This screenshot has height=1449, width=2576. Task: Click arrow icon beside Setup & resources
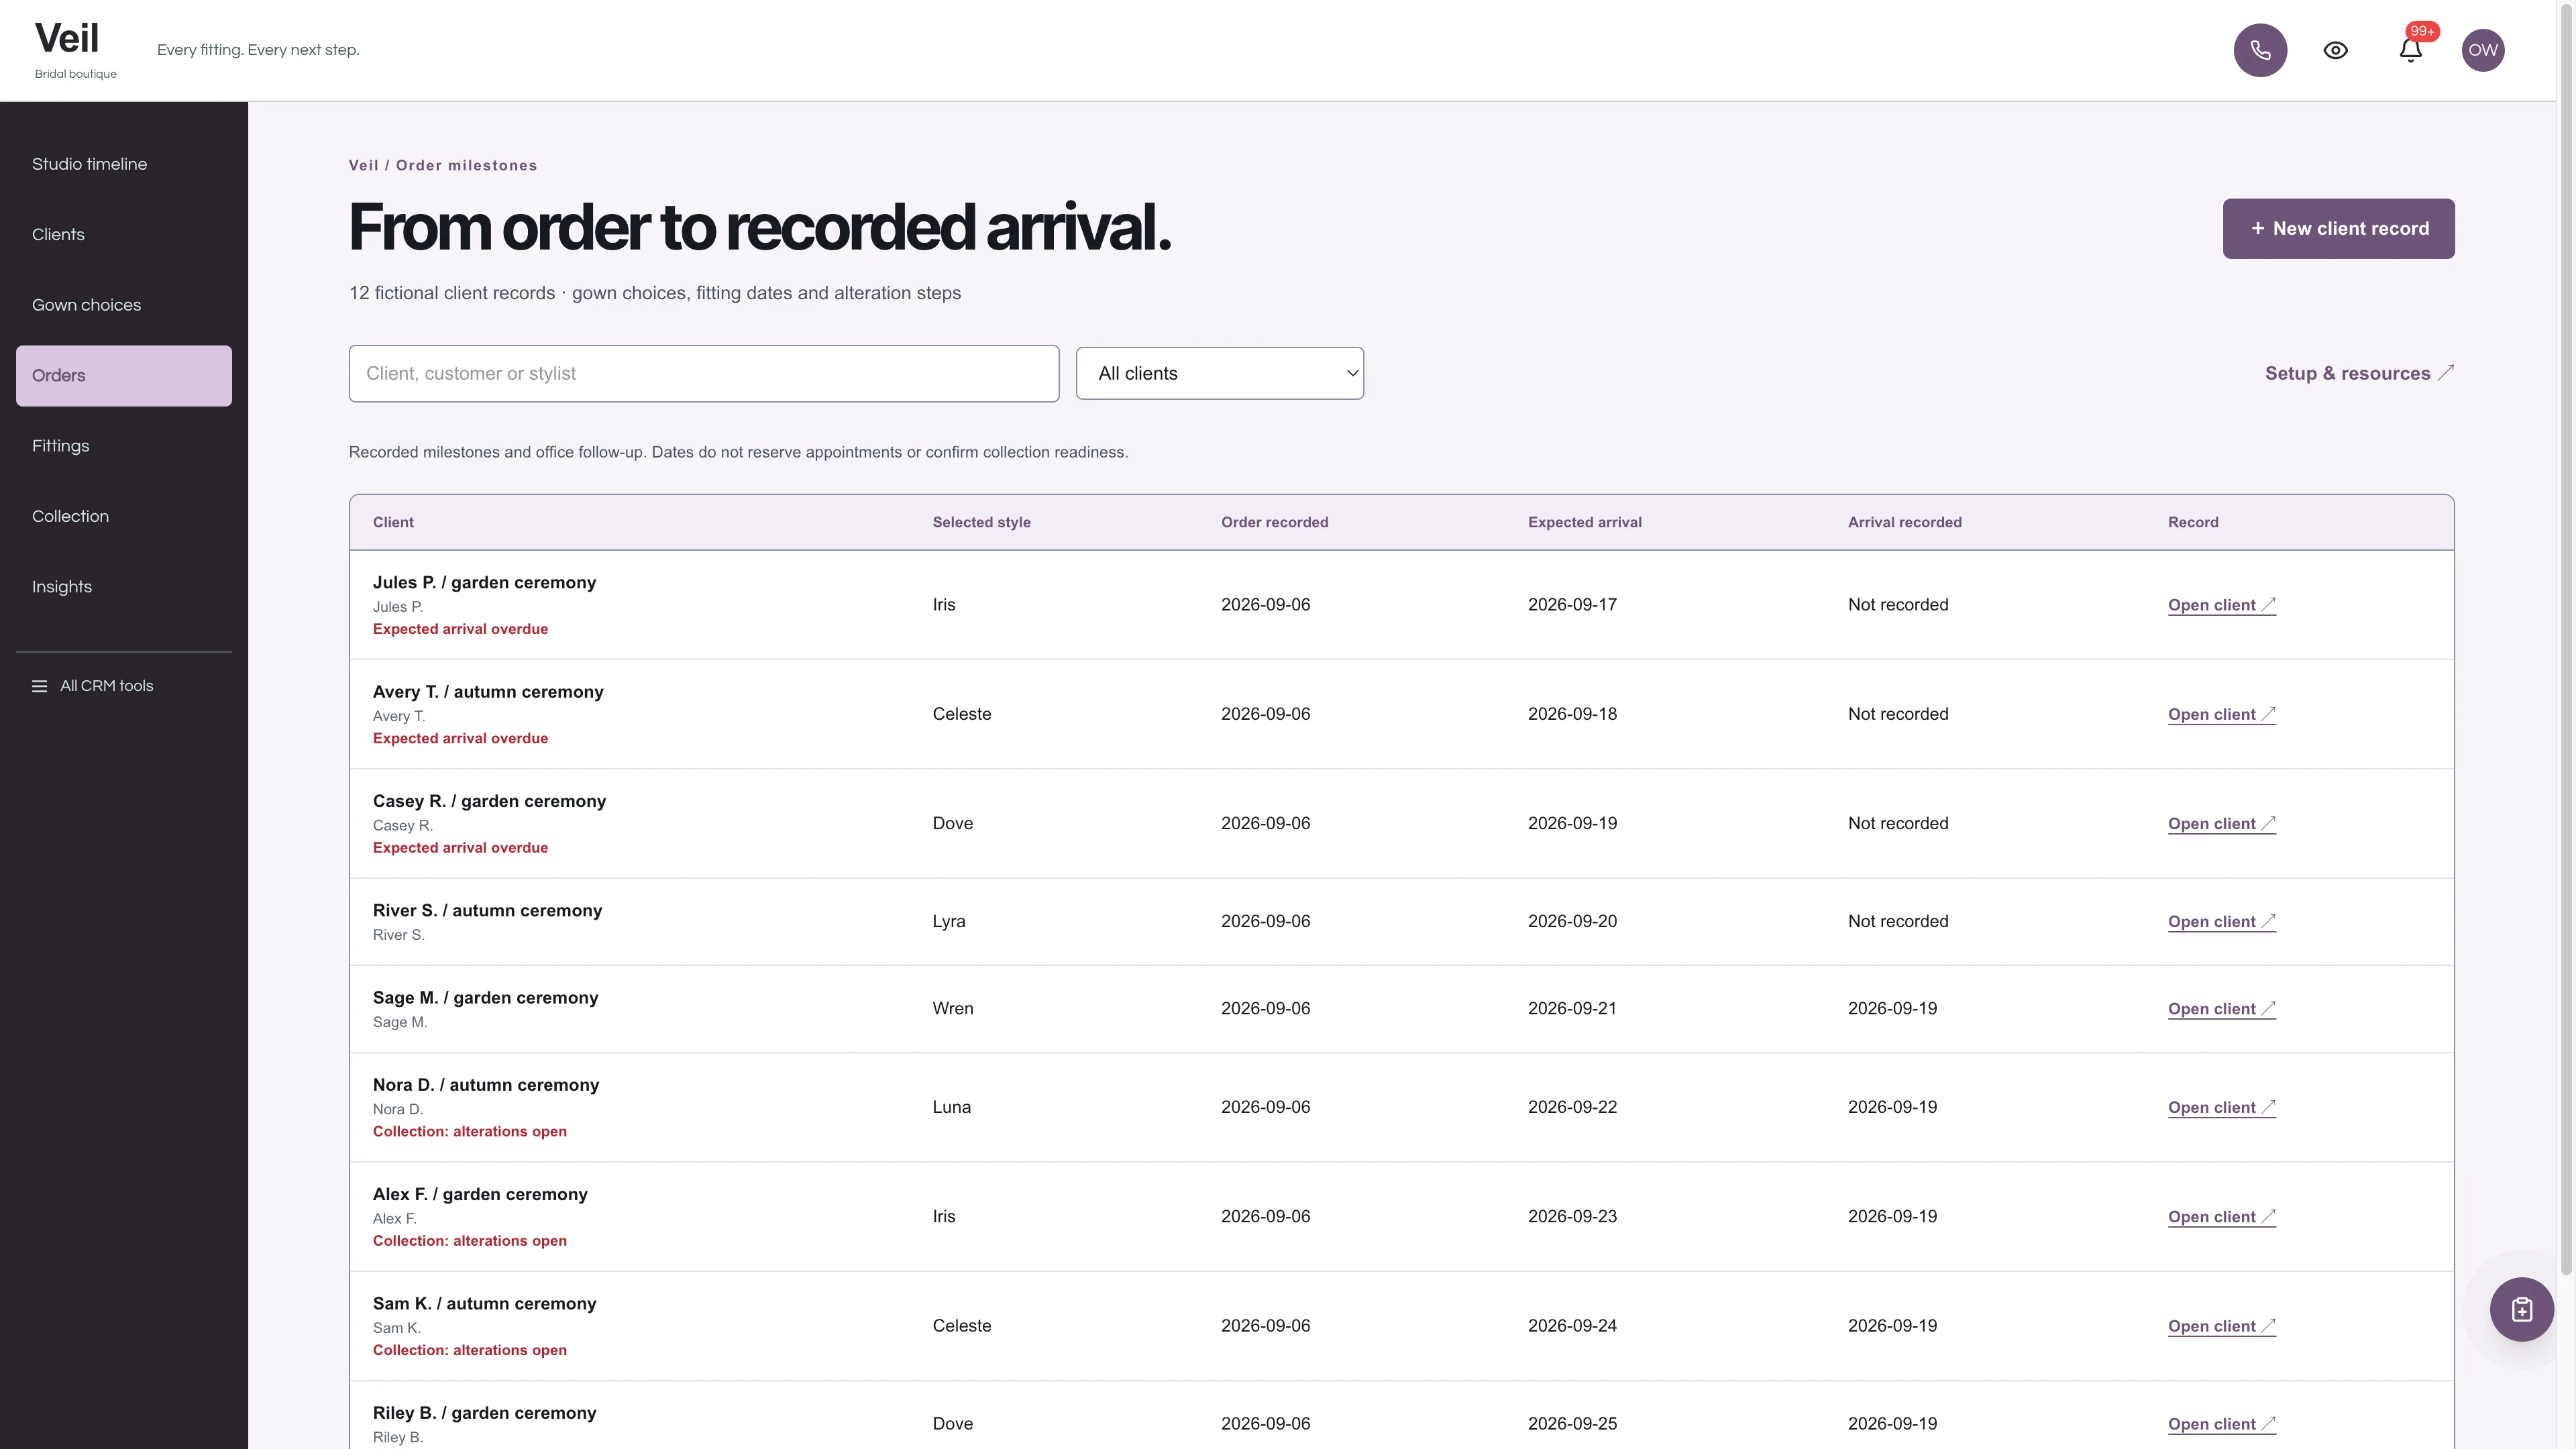[2445, 373]
